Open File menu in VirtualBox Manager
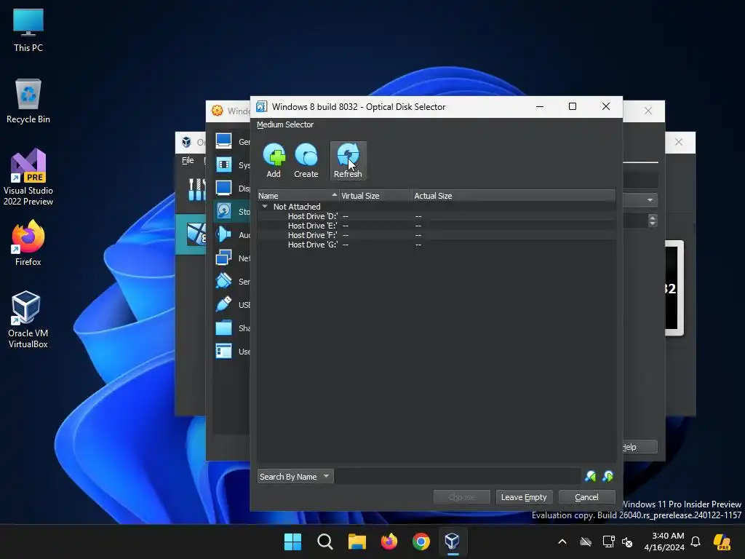The width and height of the screenshot is (745, 559). coord(188,160)
